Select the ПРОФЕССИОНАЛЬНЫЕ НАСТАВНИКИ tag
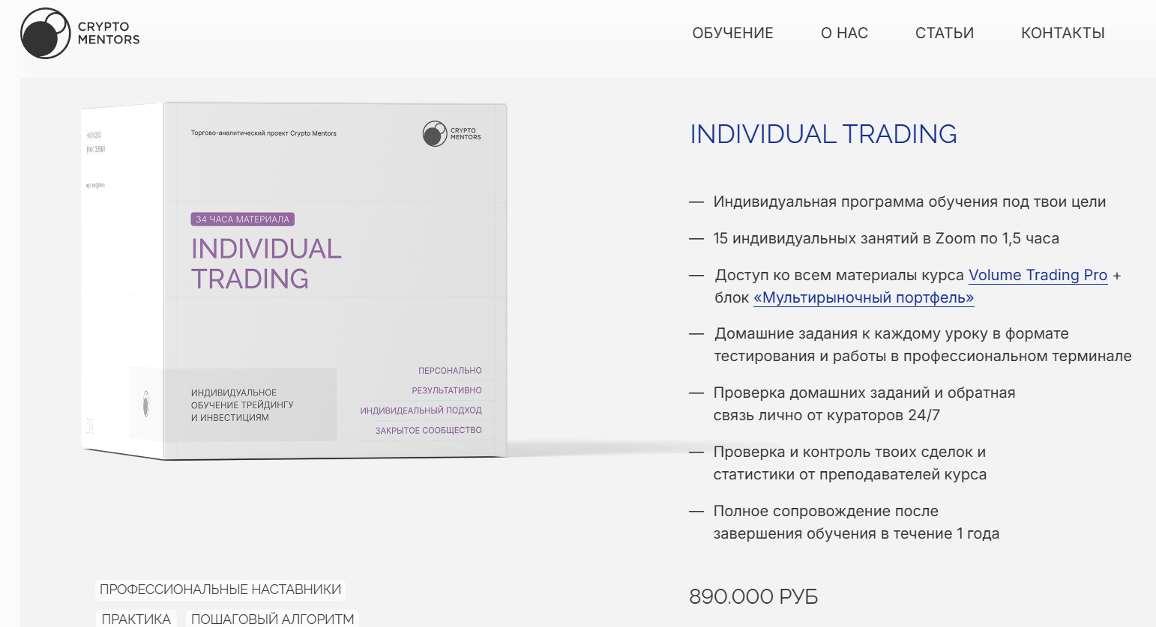This screenshot has height=627, width=1156. coord(220,590)
